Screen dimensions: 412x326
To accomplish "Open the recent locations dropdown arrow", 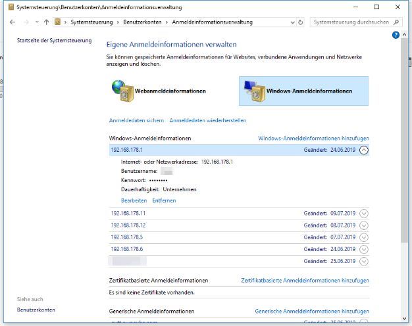I will coord(37,22).
